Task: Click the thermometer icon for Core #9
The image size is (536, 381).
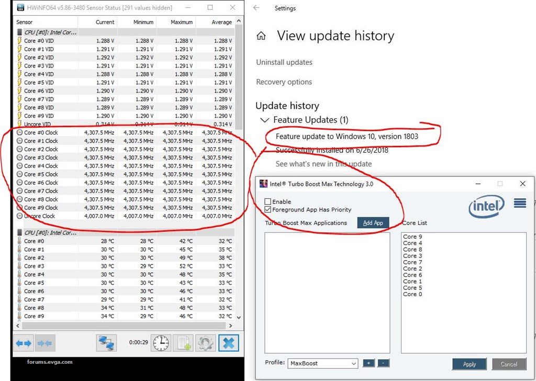Action: 19,316
